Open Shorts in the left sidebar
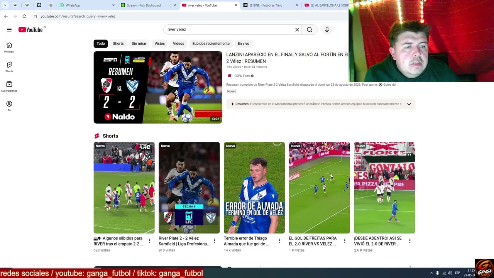 [9, 67]
